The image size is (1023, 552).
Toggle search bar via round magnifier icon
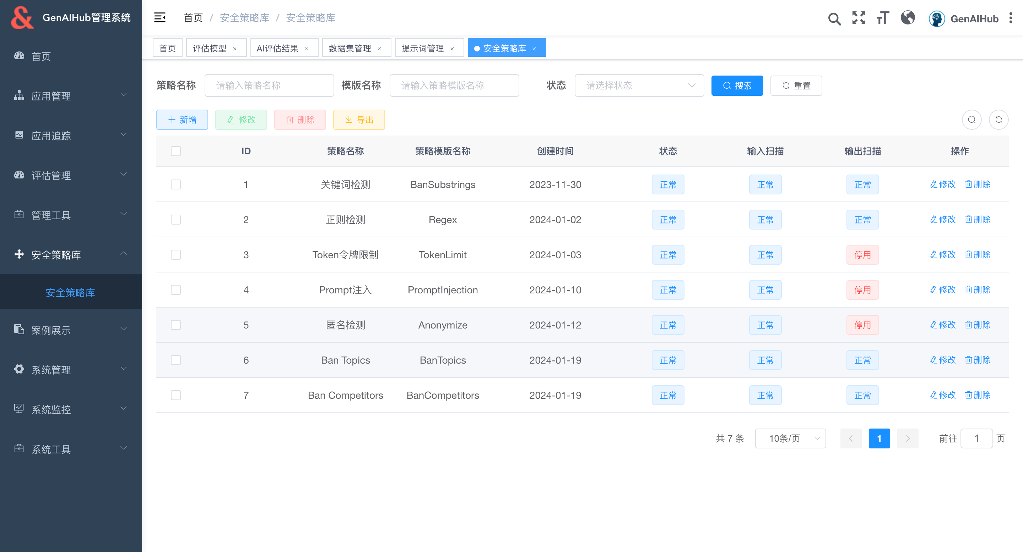coord(971,120)
